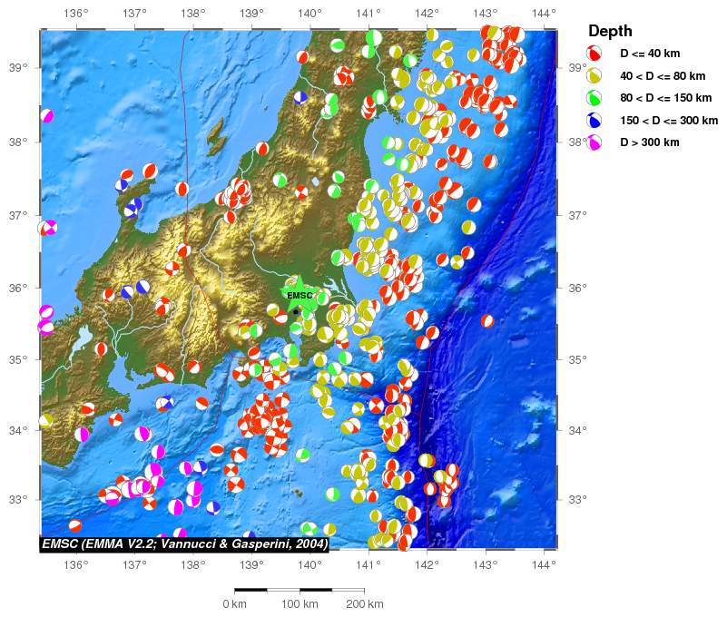
Task: Click the '40 < D <= 80 km' legend label
Action: point(664,75)
